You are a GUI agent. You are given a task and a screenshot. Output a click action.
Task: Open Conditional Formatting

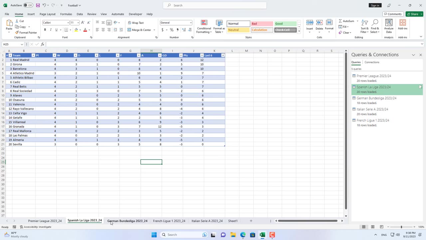pos(204,26)
